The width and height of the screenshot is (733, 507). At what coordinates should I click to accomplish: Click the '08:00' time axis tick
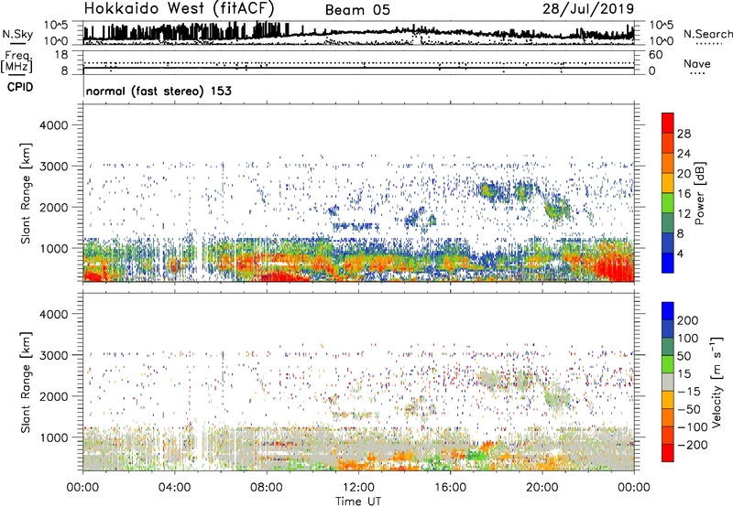[267, 488]
